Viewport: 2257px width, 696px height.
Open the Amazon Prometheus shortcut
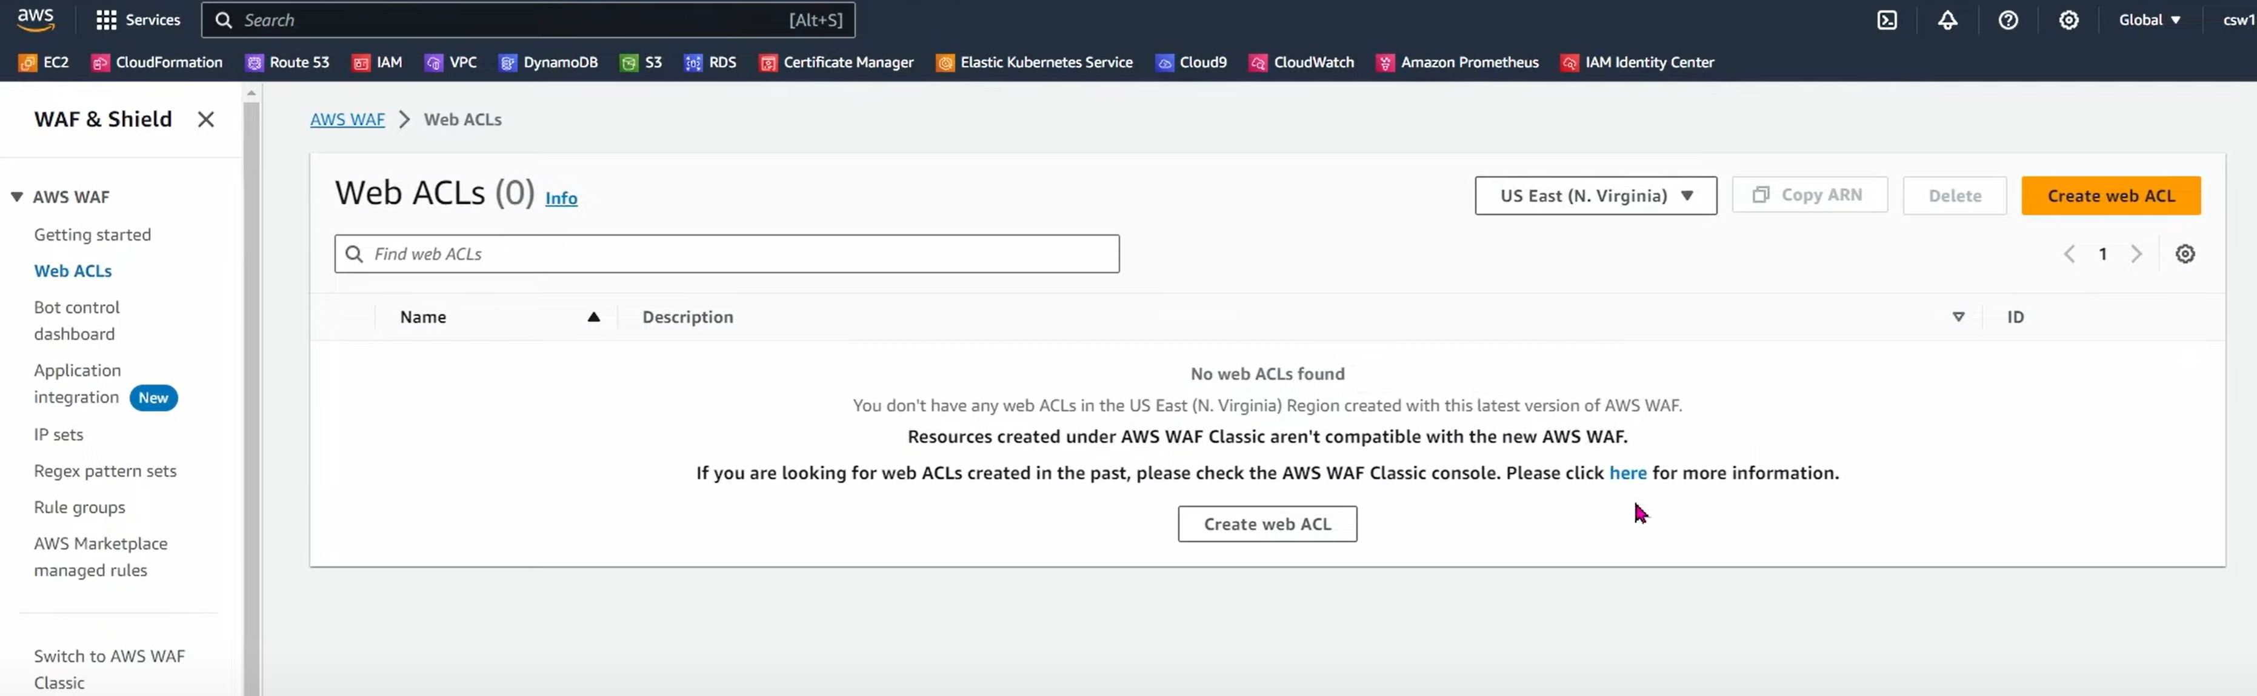coord(1458,62)
